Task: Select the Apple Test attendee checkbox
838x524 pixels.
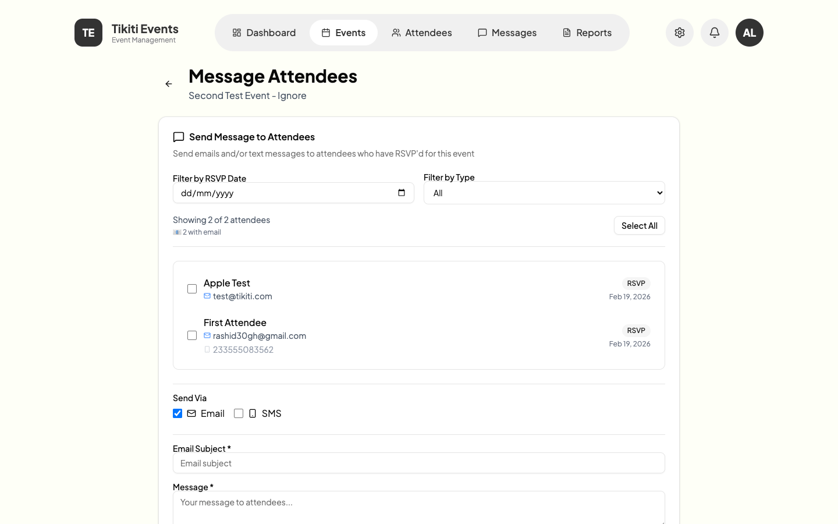Action: (192, 289)
